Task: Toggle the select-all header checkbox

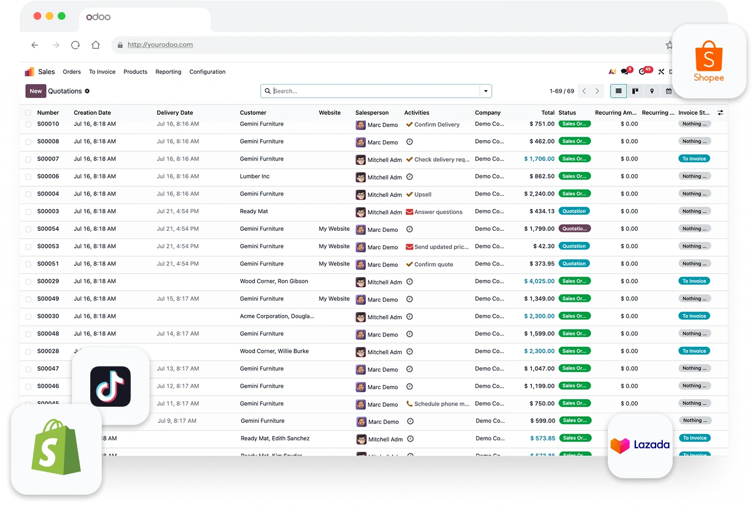Action: [x=29, y=113]
